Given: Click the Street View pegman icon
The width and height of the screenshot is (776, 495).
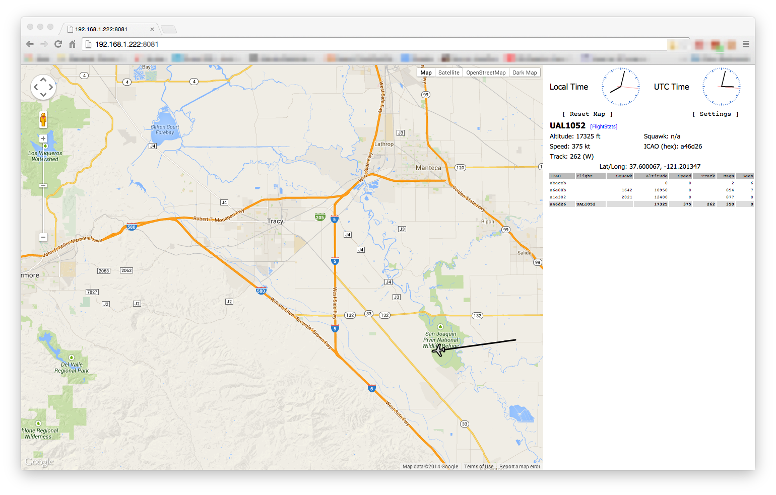Looking at the screenshot, I should coord(43,120).
